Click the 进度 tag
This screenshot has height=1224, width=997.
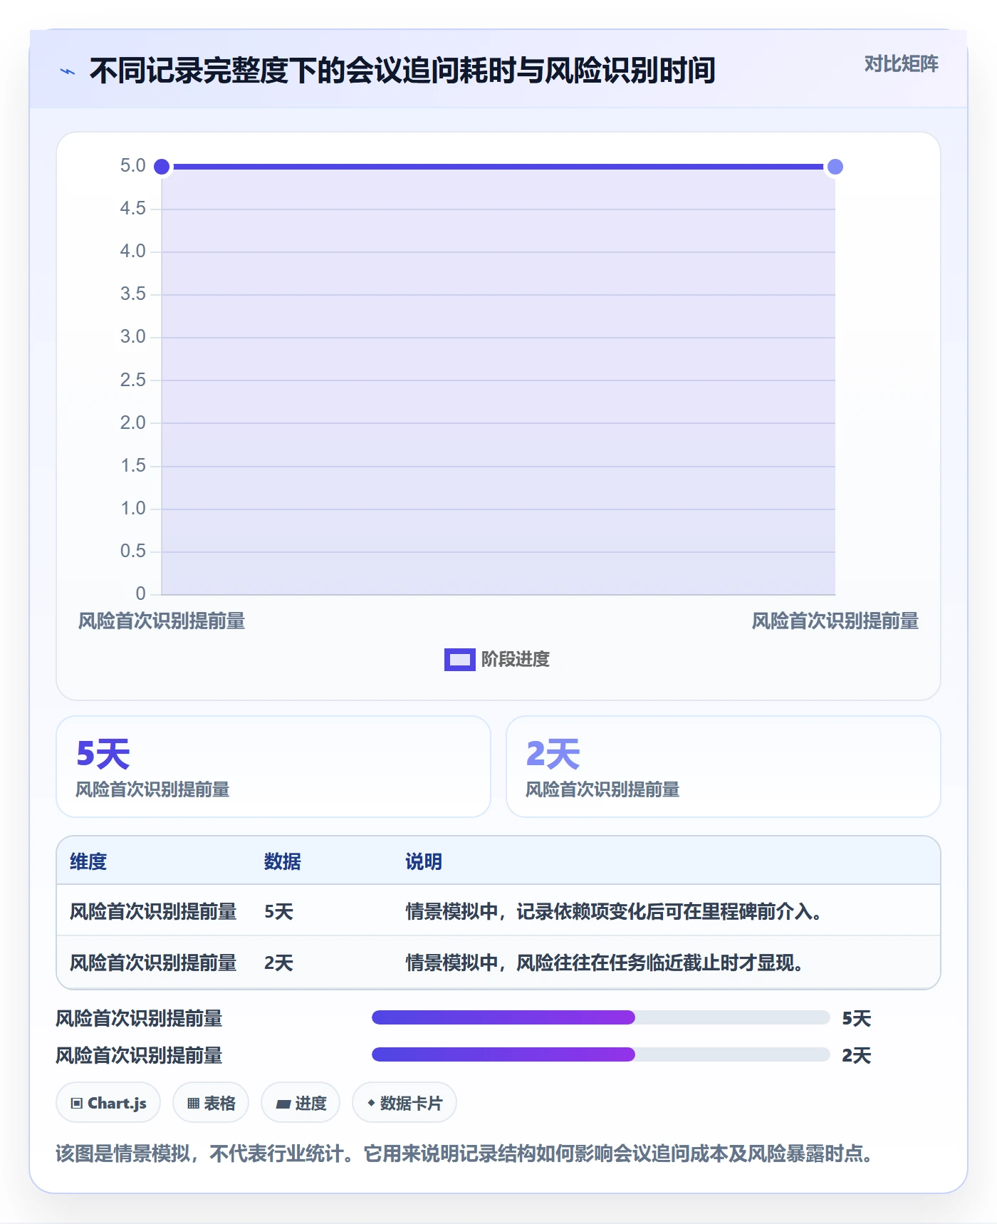301,1103
